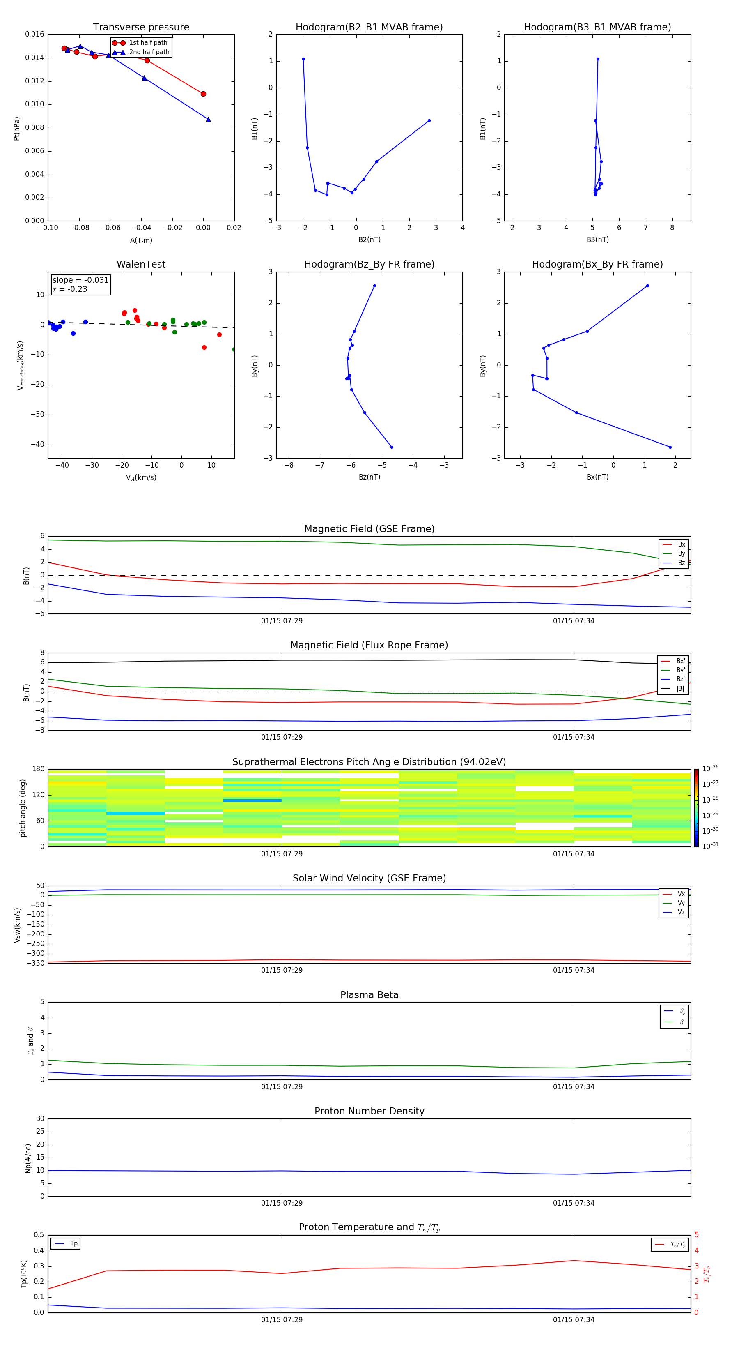
Task: Click 'Vsw(km/s)' y-axis label
Action: pos(17,925)
